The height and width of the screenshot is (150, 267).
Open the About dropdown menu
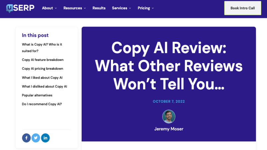click(x=49, y=8)
